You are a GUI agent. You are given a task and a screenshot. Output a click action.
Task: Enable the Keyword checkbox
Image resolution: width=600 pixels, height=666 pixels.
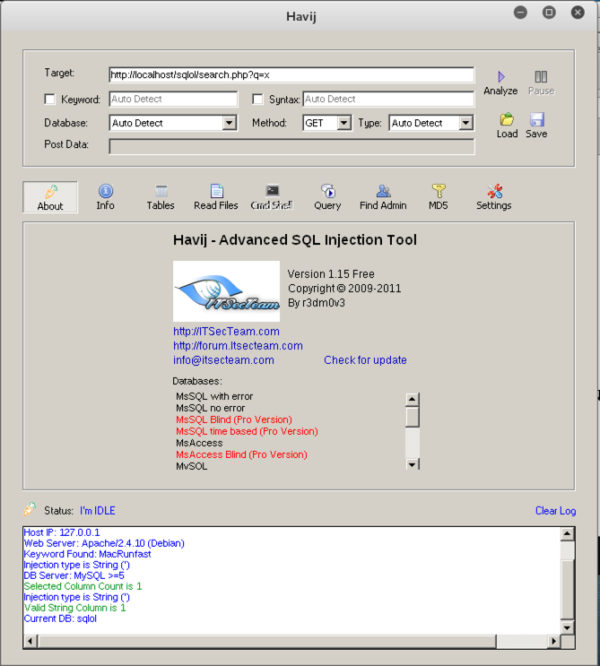[49, 99]
